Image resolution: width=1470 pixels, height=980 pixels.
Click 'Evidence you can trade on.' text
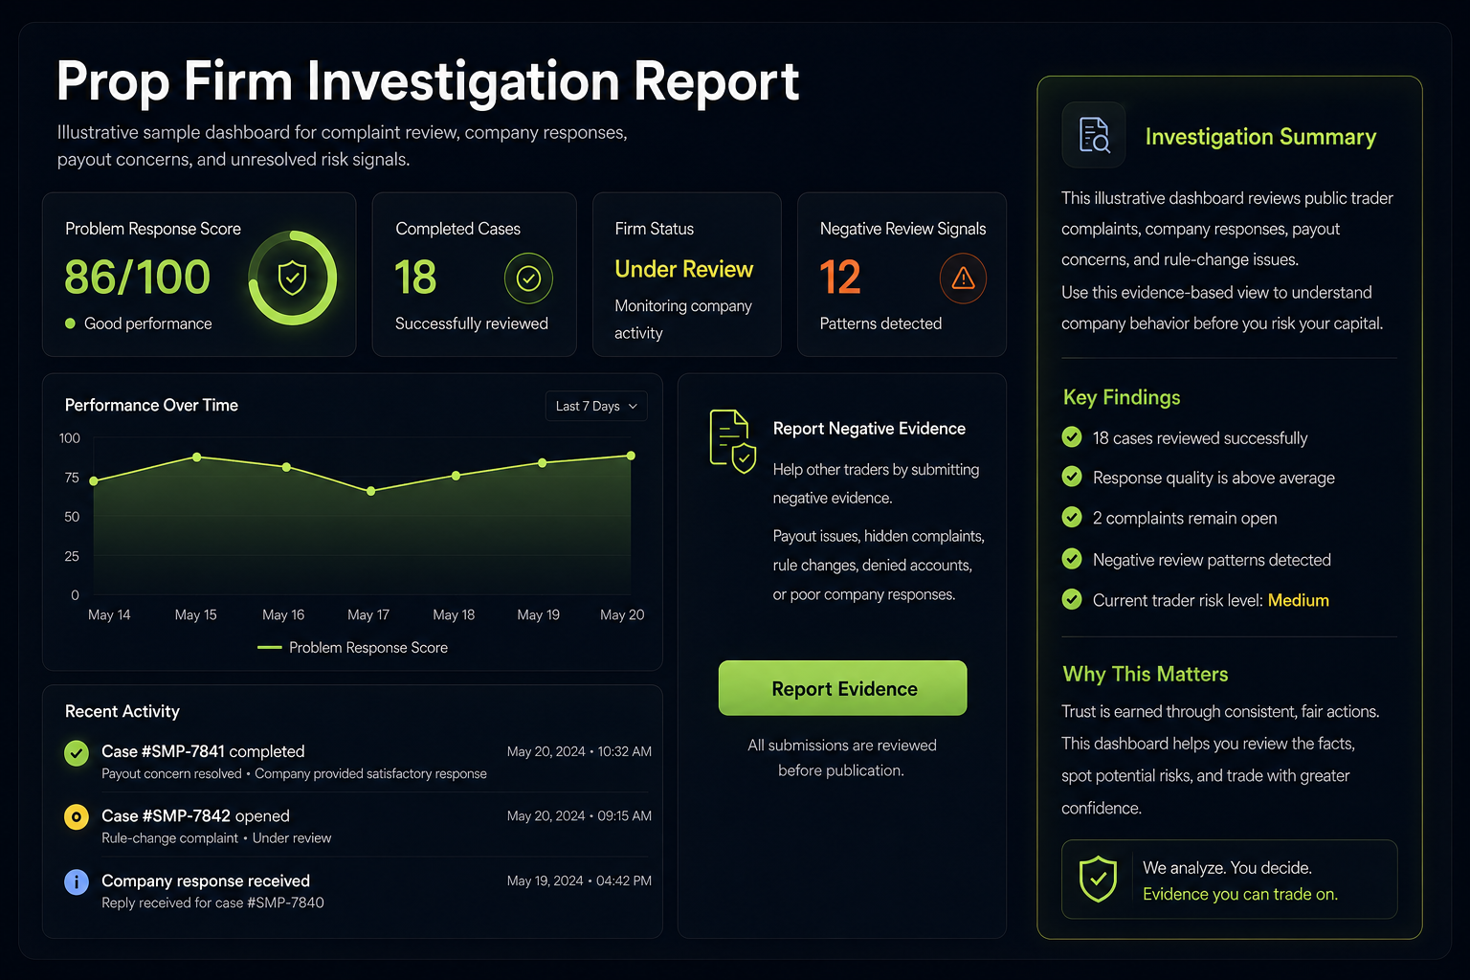pos(1240,894)
